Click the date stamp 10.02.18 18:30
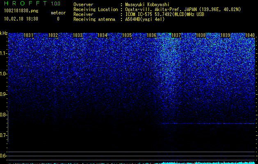The image size is (258, 164). pos(21,19)
